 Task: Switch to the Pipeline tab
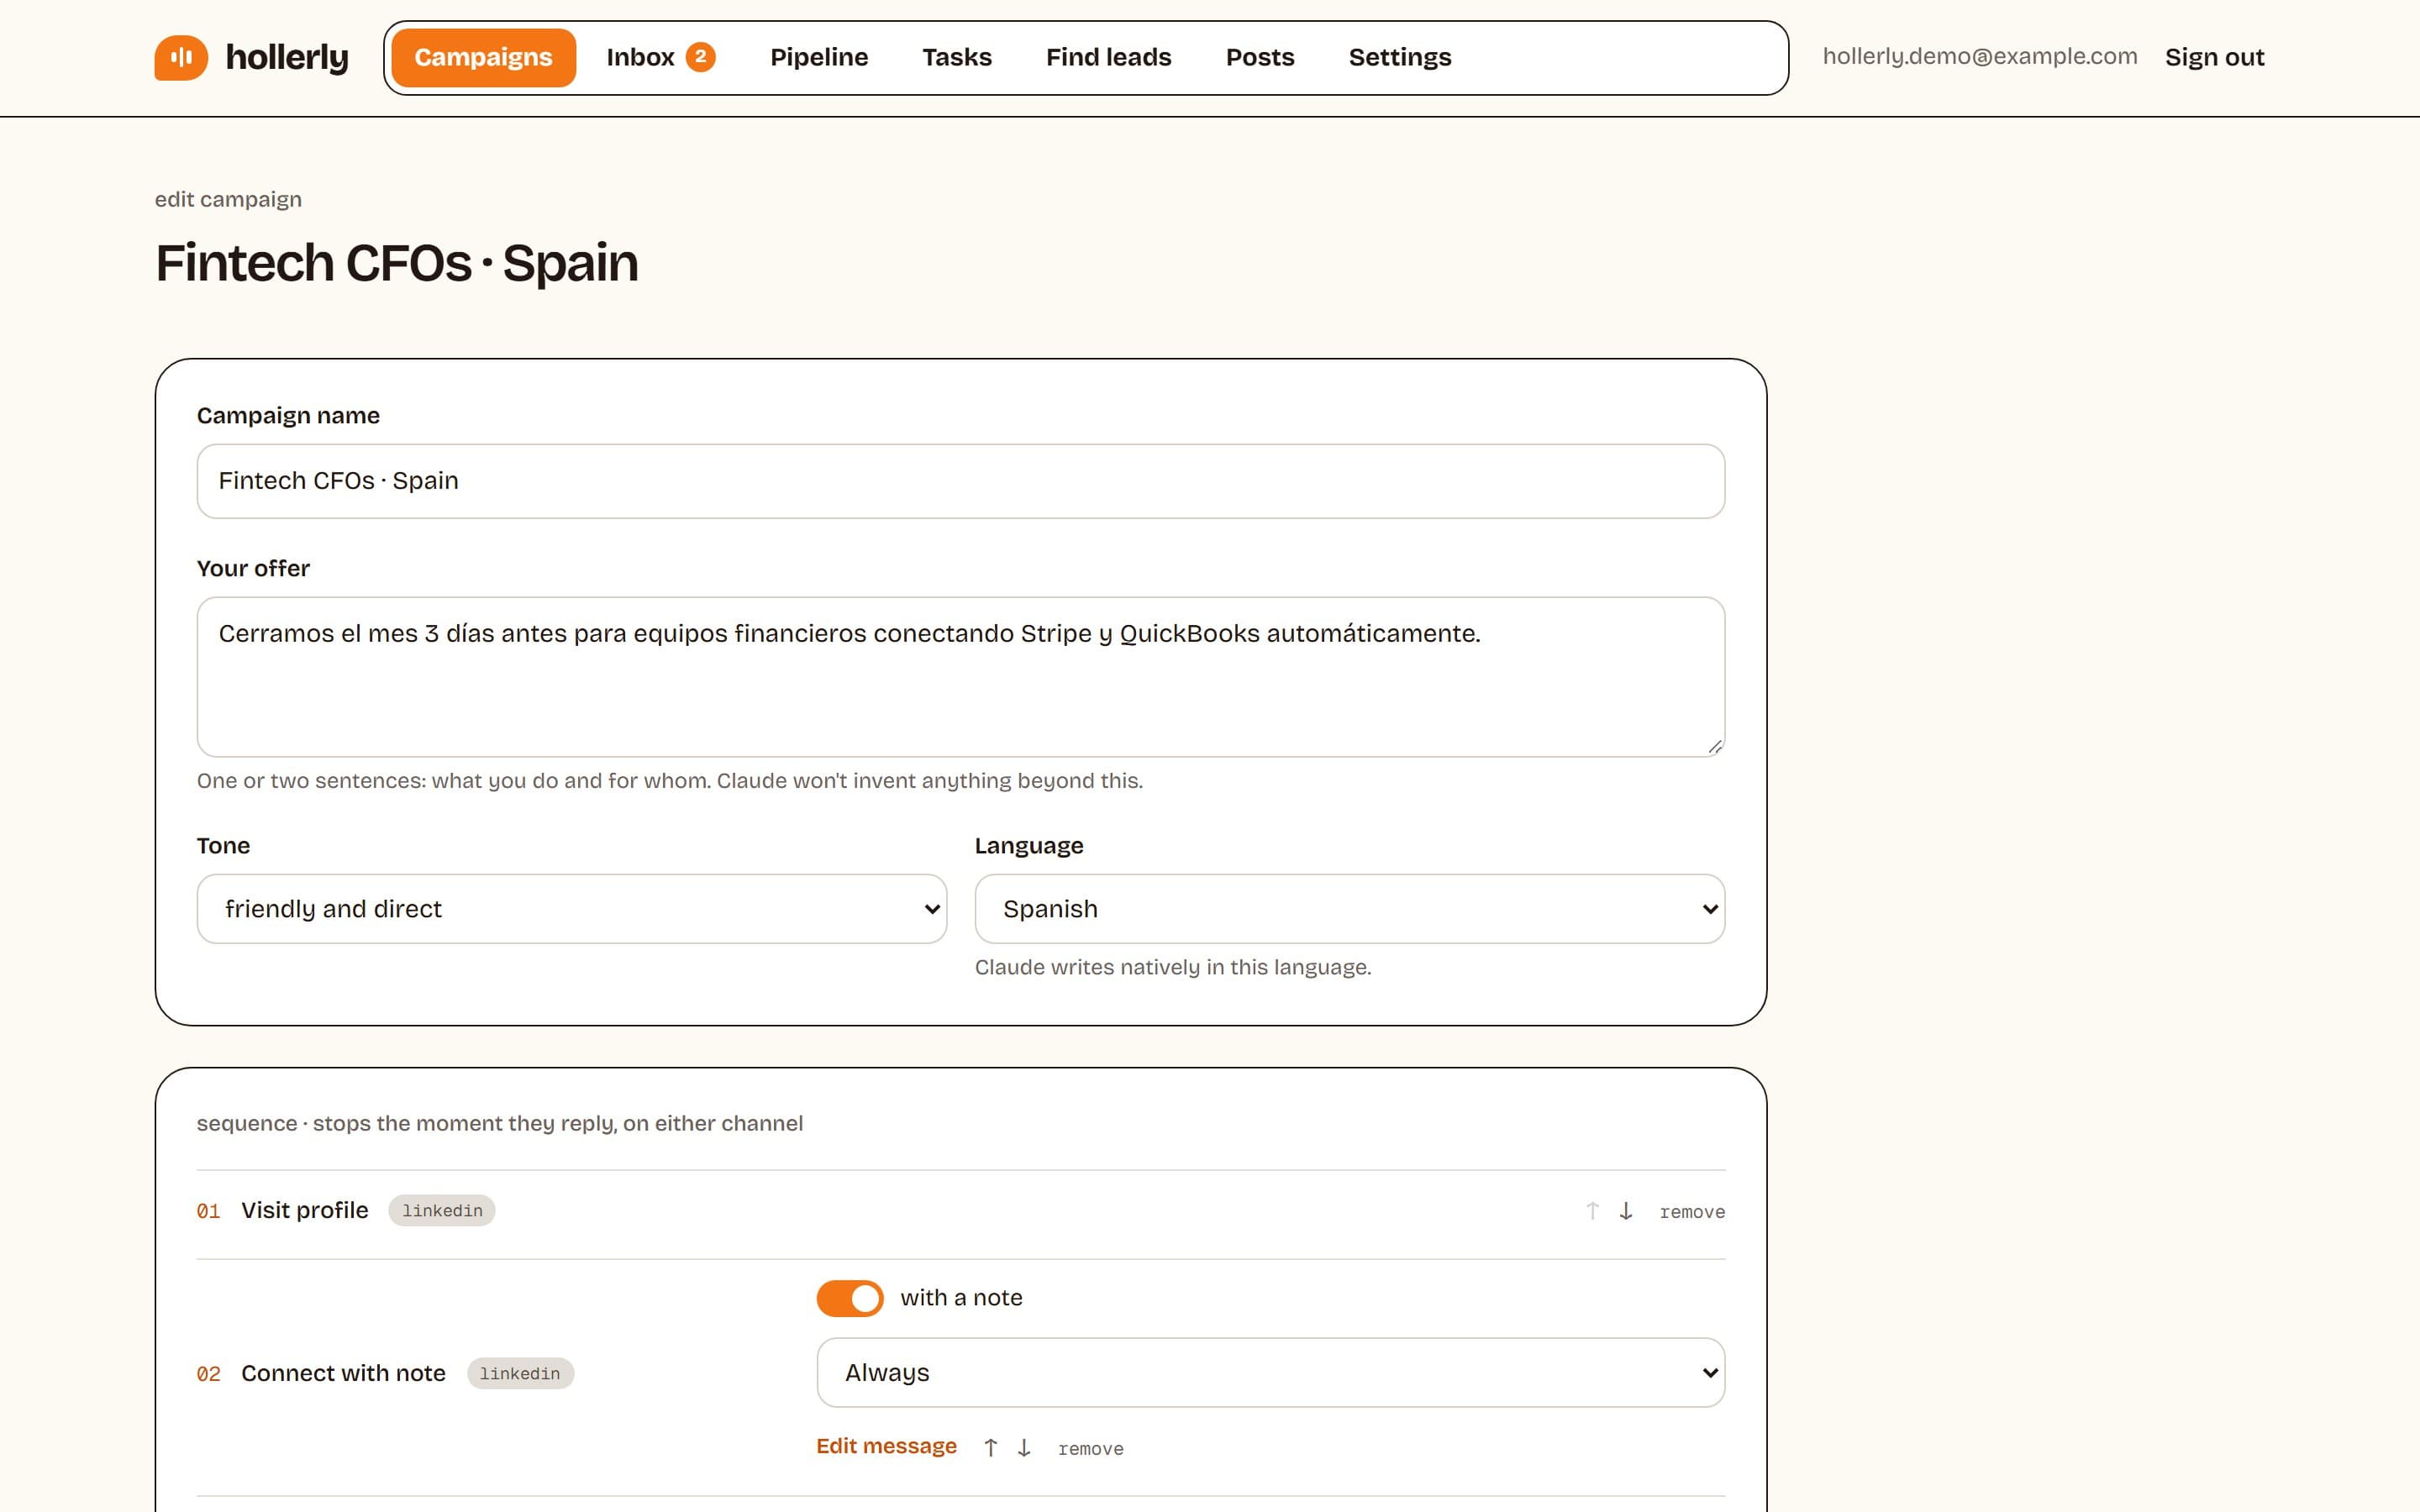tap(819, 57)
